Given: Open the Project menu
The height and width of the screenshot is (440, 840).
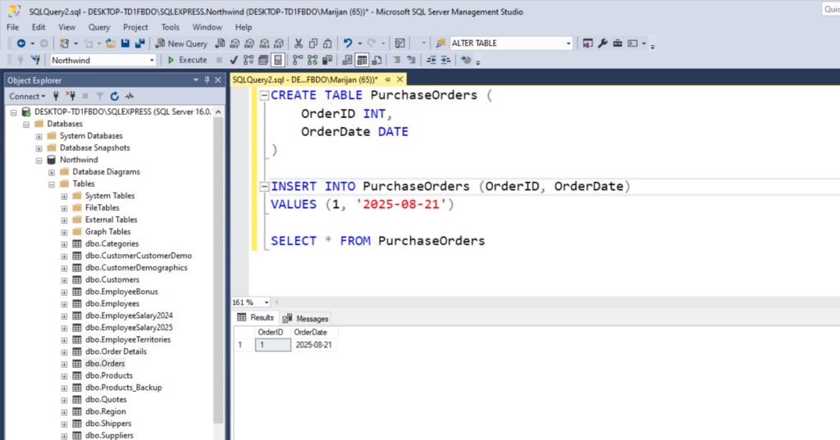Looking at the screenshot, I should pos(135,27).
